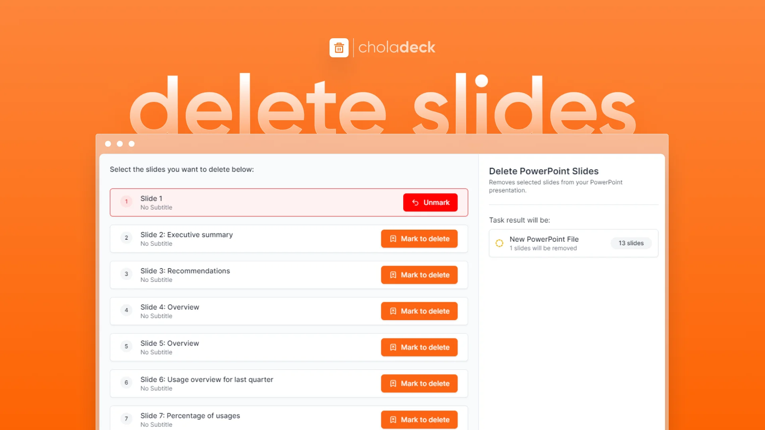The width and height of the screenshot is (765, 430).
Task: Click the 13 slides badge on result panel
Action: (630, 242)
